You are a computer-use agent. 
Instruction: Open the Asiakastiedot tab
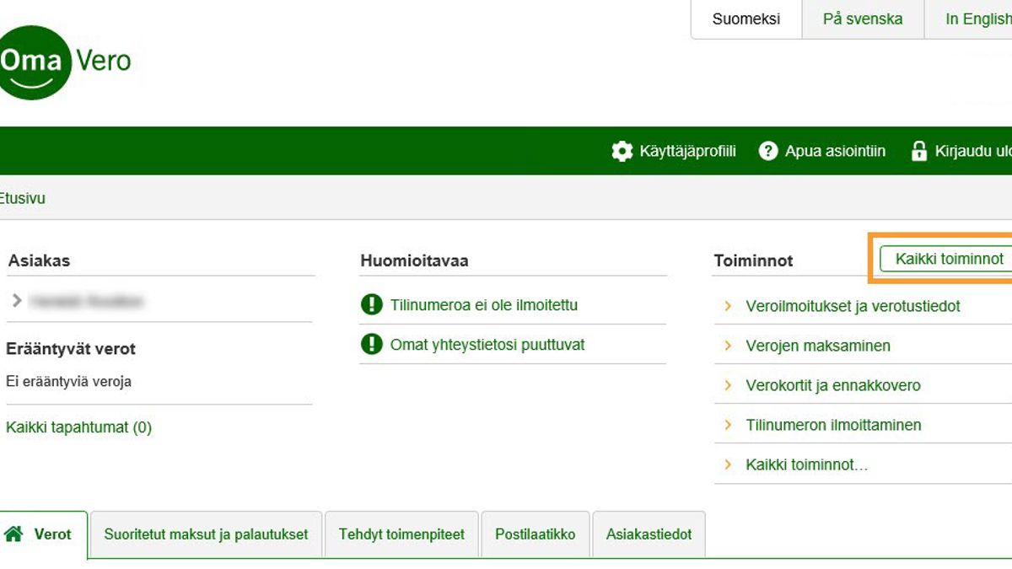pos(649,534)
